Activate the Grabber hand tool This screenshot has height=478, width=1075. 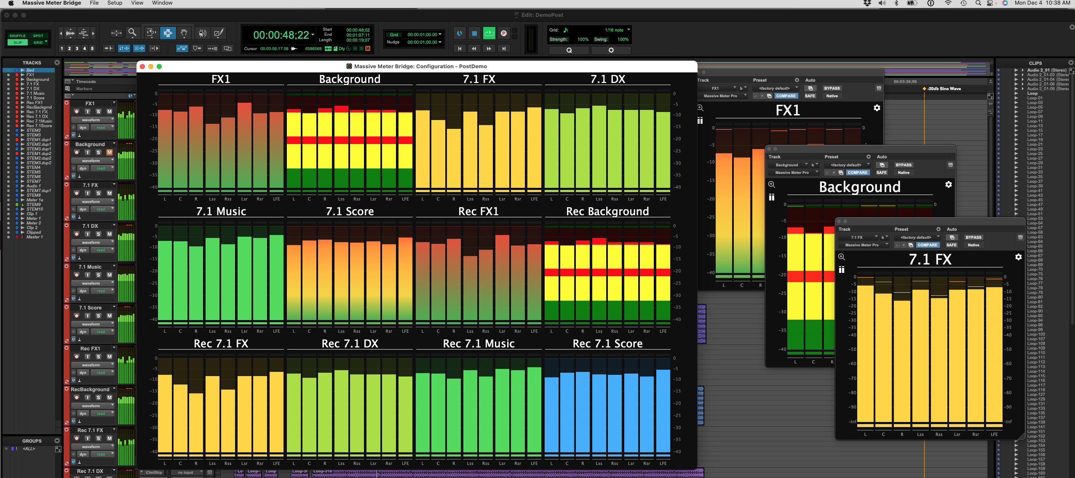pyautogui.click(x=184, y=32)
